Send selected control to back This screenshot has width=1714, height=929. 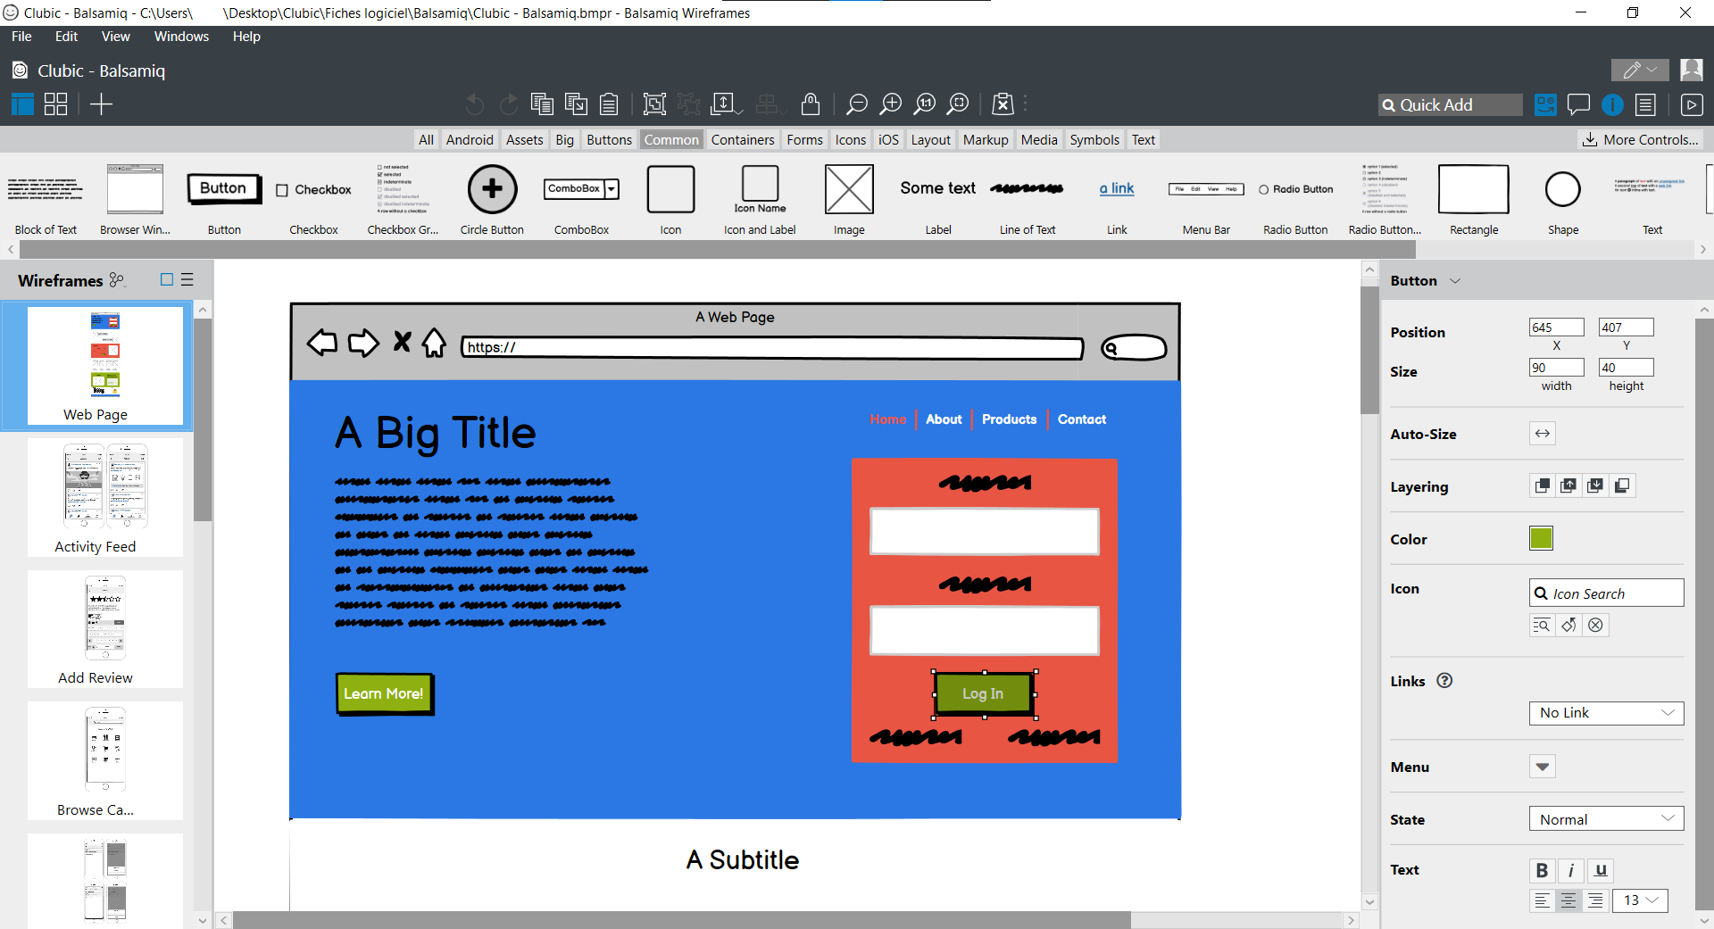(x=1622, y=485)
